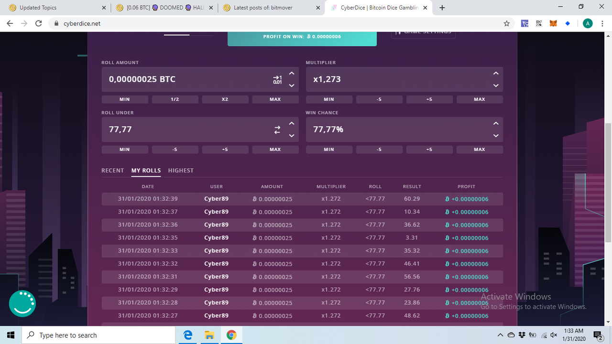Decrease multiplier with the down chevron
The image size is (612, 344).
(496, 86)
